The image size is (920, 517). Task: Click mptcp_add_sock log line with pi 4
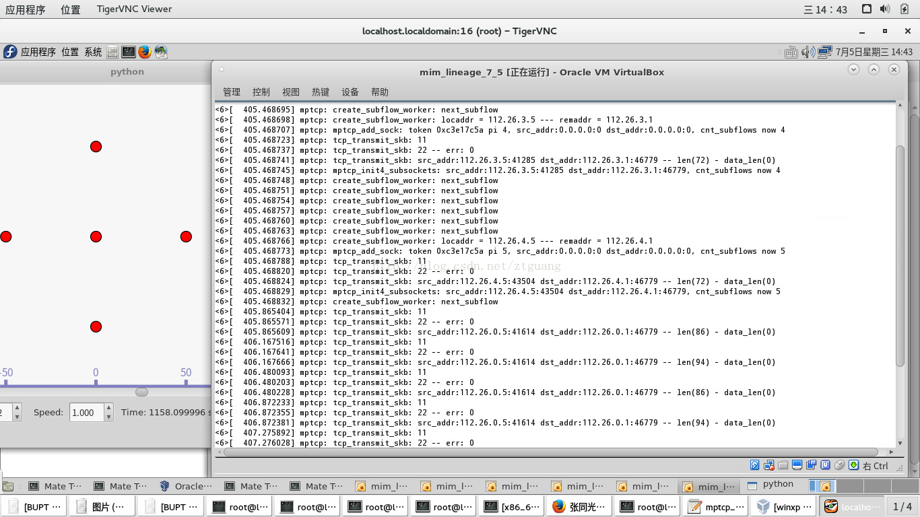pyautogui.click(x=500, y=130)
